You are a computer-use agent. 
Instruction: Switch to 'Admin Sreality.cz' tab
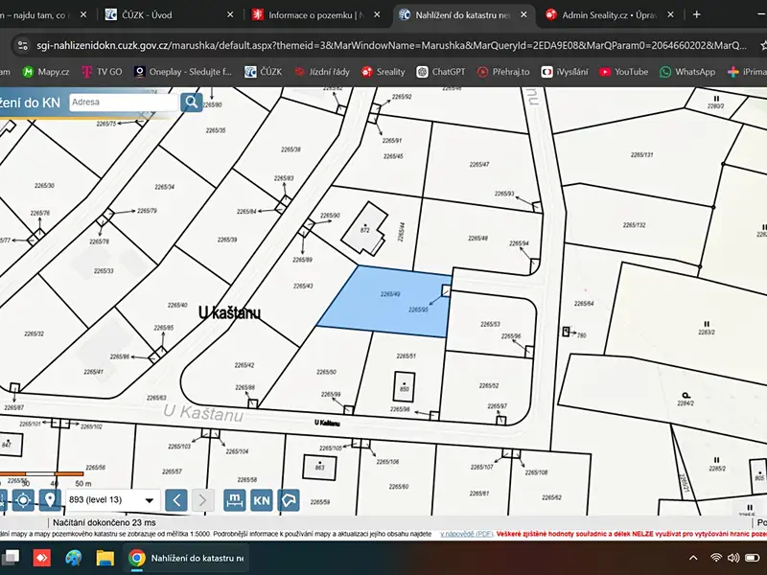(610, 14)
